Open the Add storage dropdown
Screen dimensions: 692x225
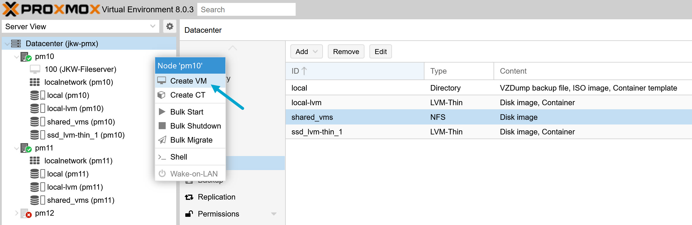(x=306, y=52)
